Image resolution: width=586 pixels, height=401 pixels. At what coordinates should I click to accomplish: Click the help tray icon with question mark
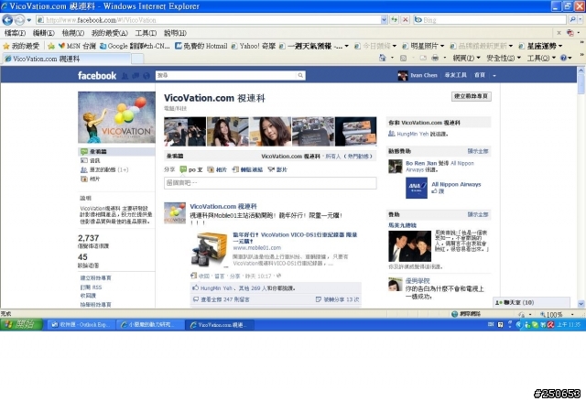[501, 325]
